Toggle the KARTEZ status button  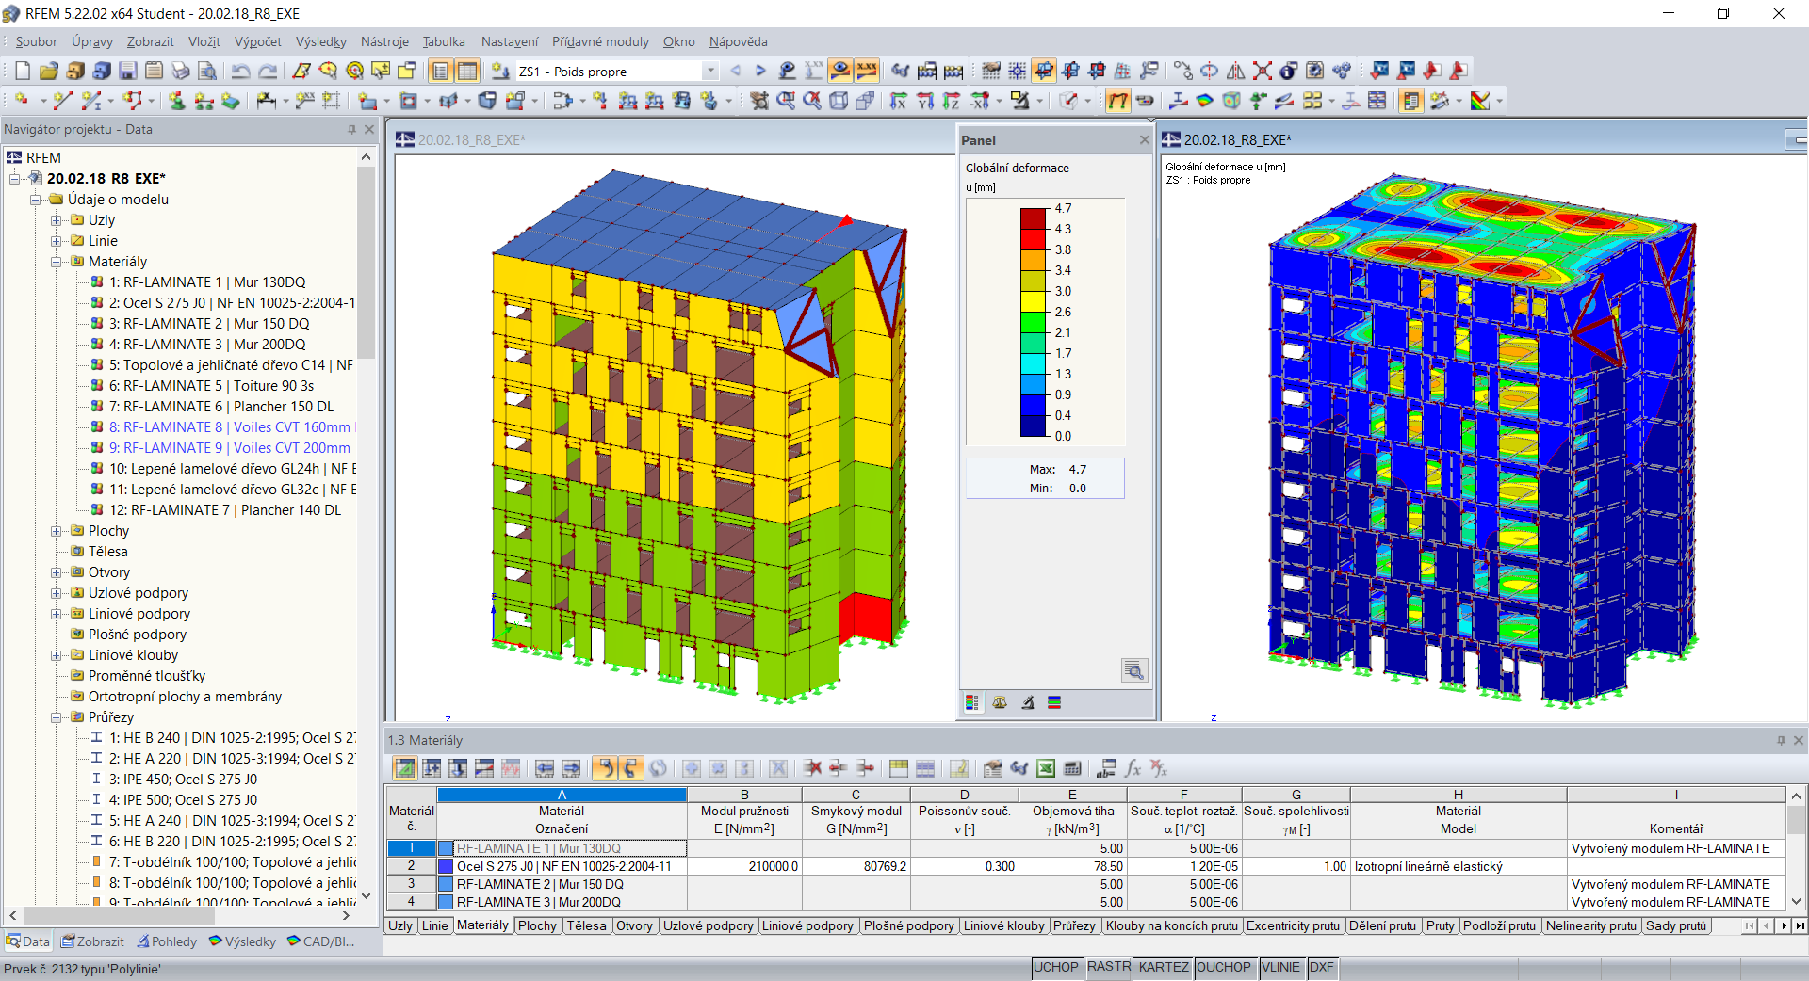click(x=1164, y=967)
